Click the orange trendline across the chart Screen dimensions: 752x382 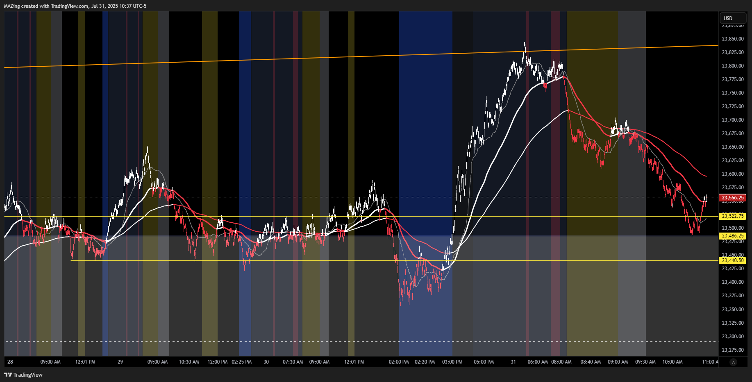tap(361, 56)
